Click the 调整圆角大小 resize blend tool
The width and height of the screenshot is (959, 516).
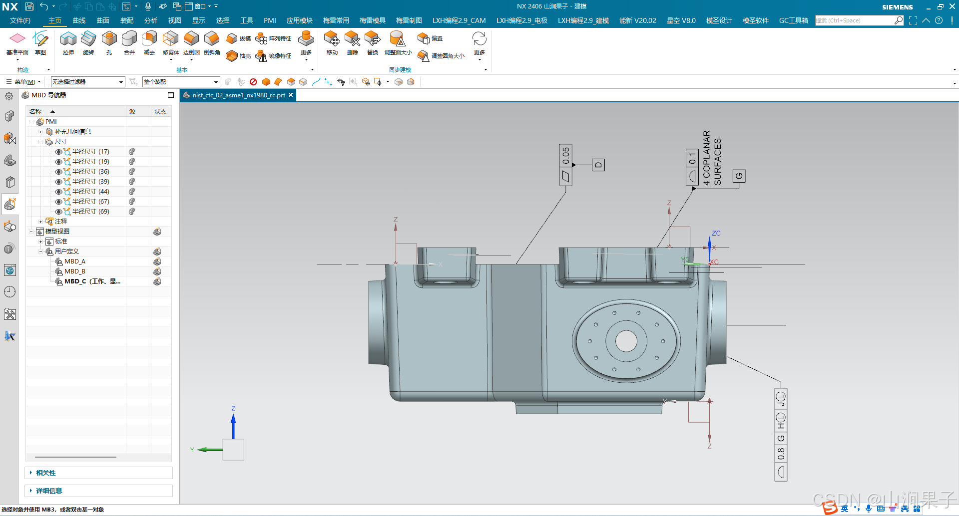click(441, 56)
